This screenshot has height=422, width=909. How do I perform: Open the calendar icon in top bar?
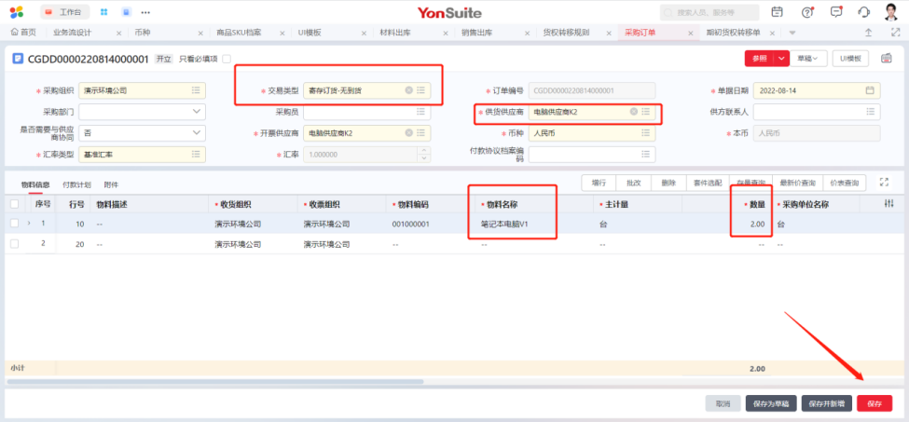pos(778,12)
